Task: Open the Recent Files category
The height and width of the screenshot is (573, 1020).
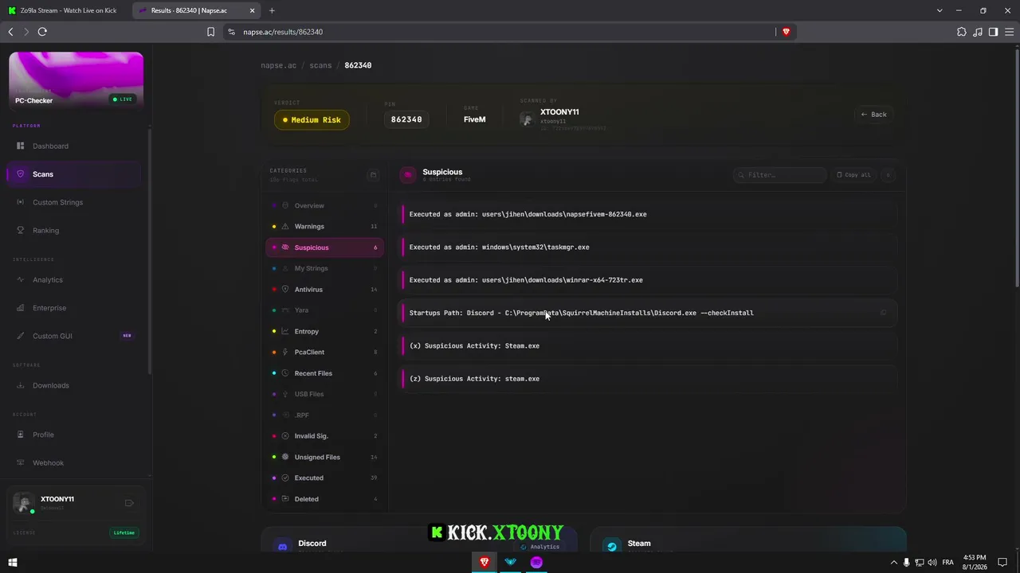Action: click(x=324, y=373)
